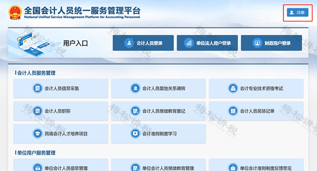Click the 会计专业技术资格考试 icon
Viewport: 317px width, 171px height.
pyautogui.click(x=233, y=88)
